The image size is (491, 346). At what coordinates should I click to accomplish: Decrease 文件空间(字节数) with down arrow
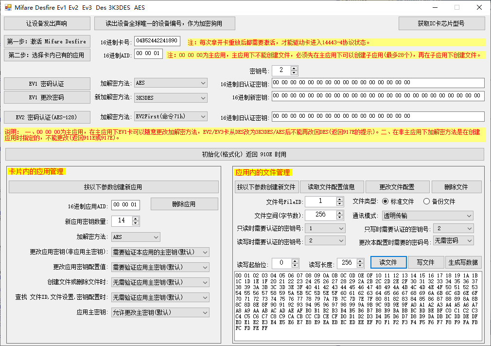pos(340,217)
